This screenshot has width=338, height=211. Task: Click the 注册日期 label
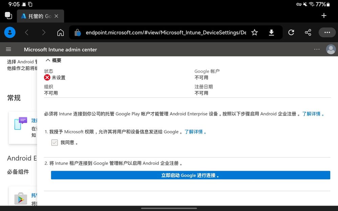[204, 87]
